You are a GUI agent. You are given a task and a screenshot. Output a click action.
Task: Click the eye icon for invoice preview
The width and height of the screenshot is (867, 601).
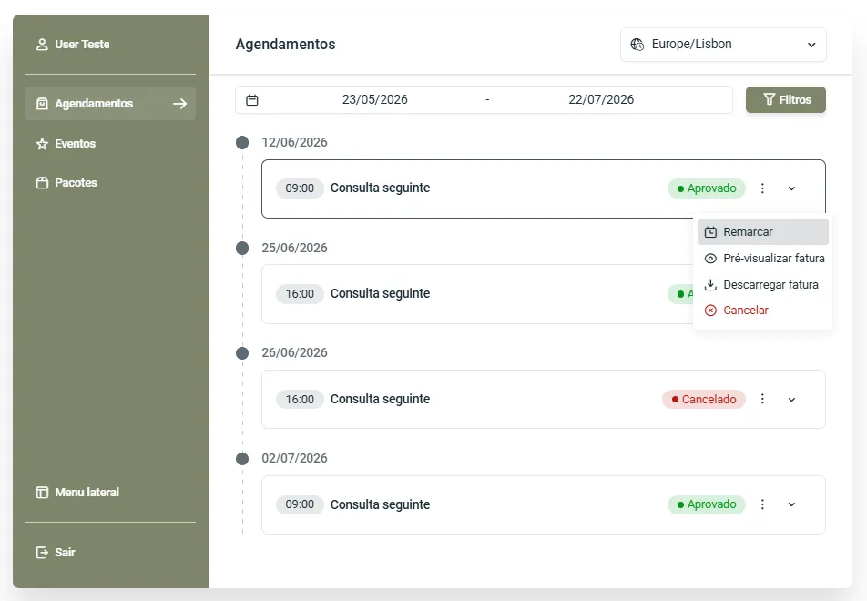point(710,259)
